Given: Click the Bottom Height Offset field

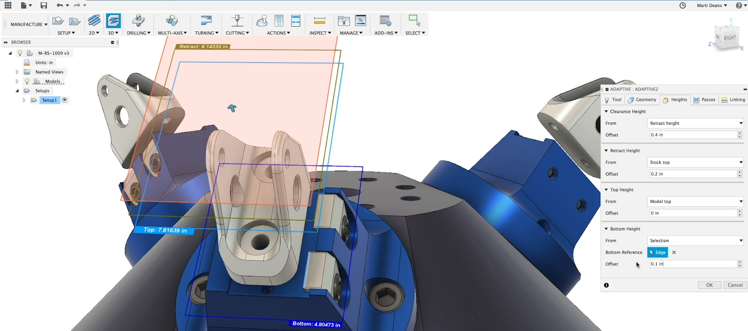Looking at the screenshot, I should (693, 264).
